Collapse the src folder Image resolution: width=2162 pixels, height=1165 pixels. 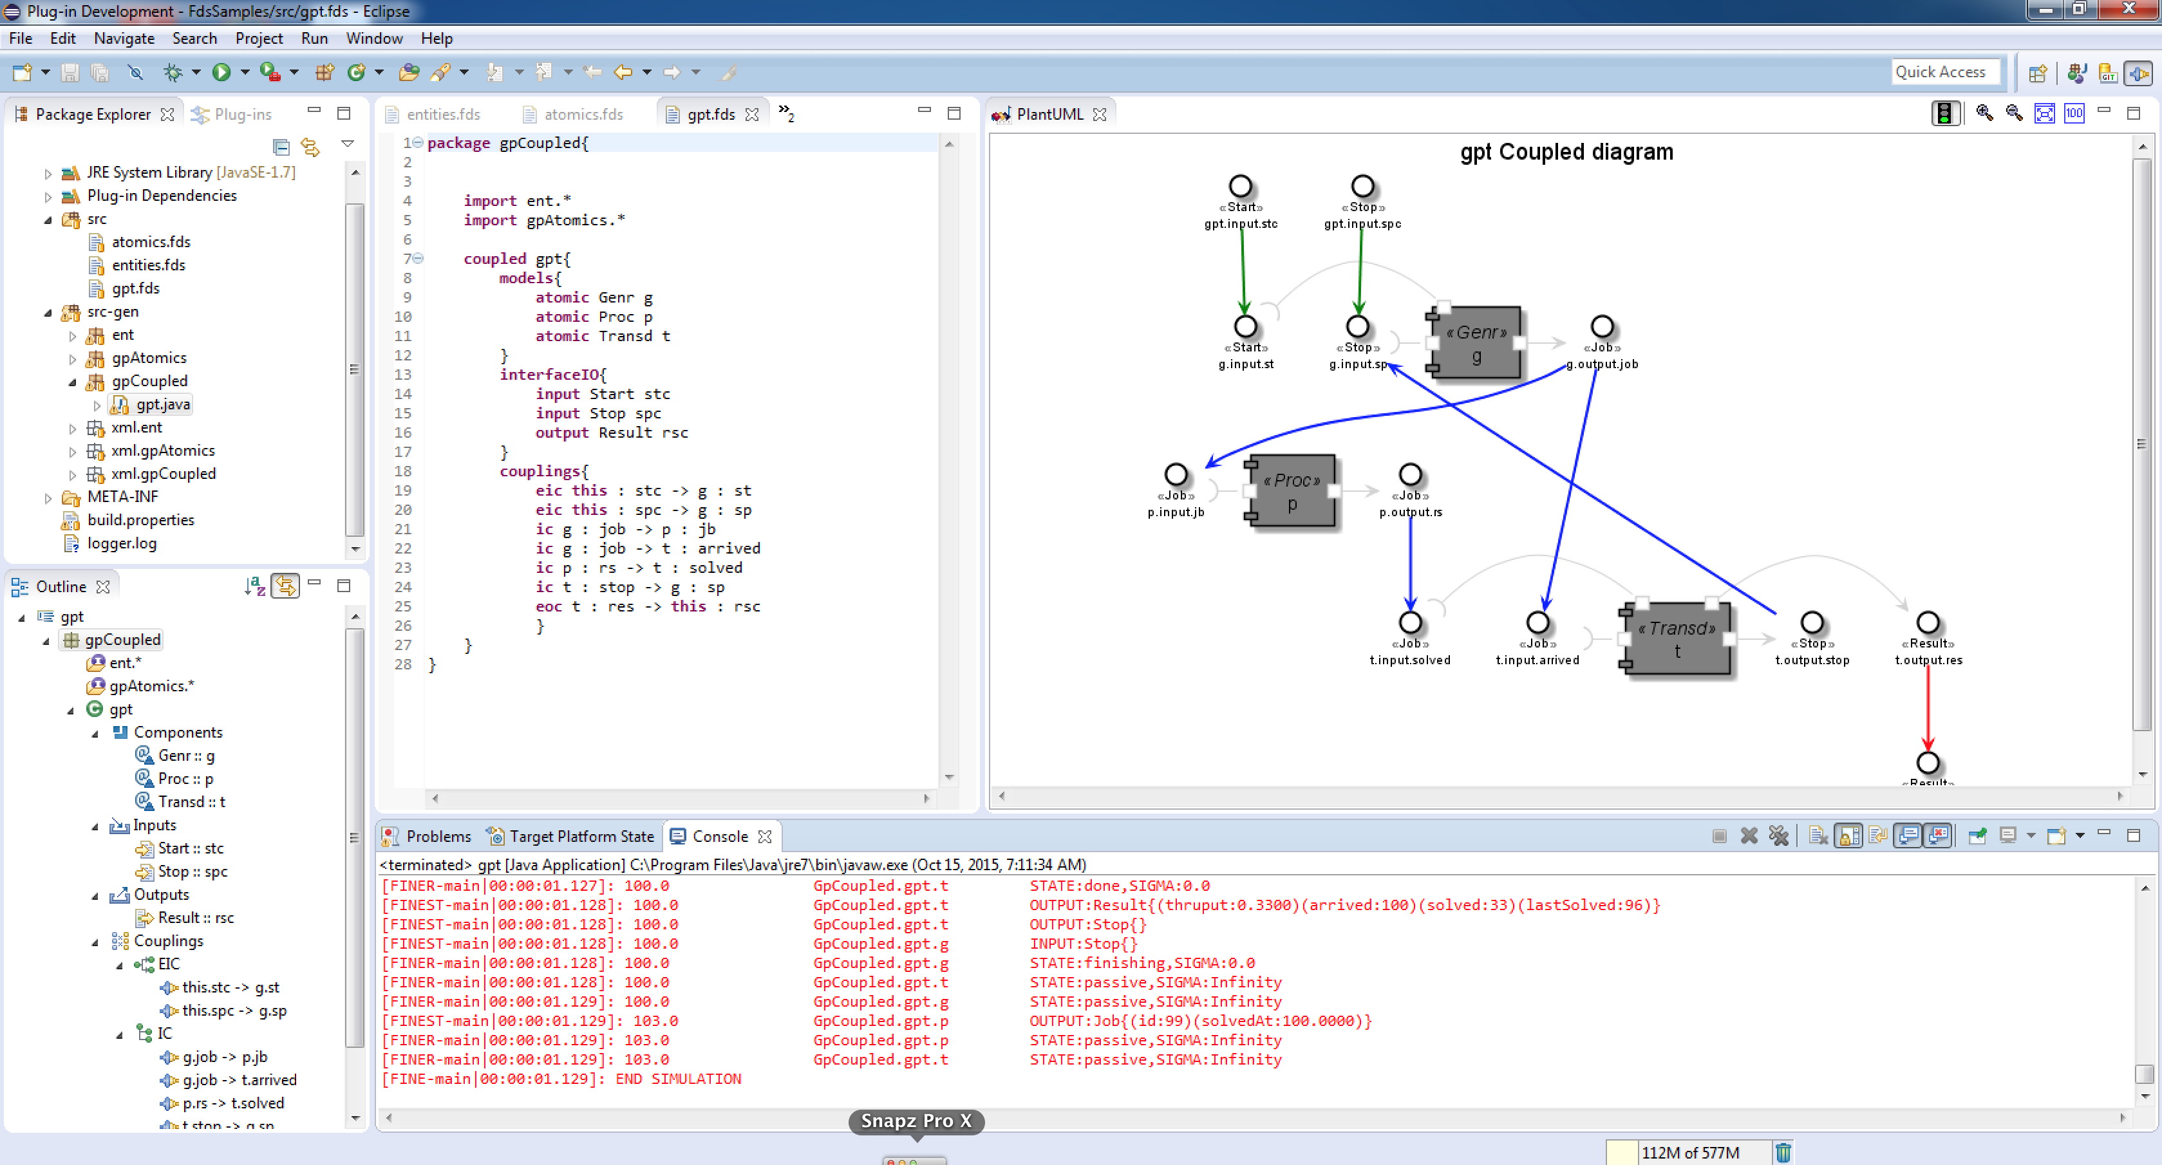(48, 220)
